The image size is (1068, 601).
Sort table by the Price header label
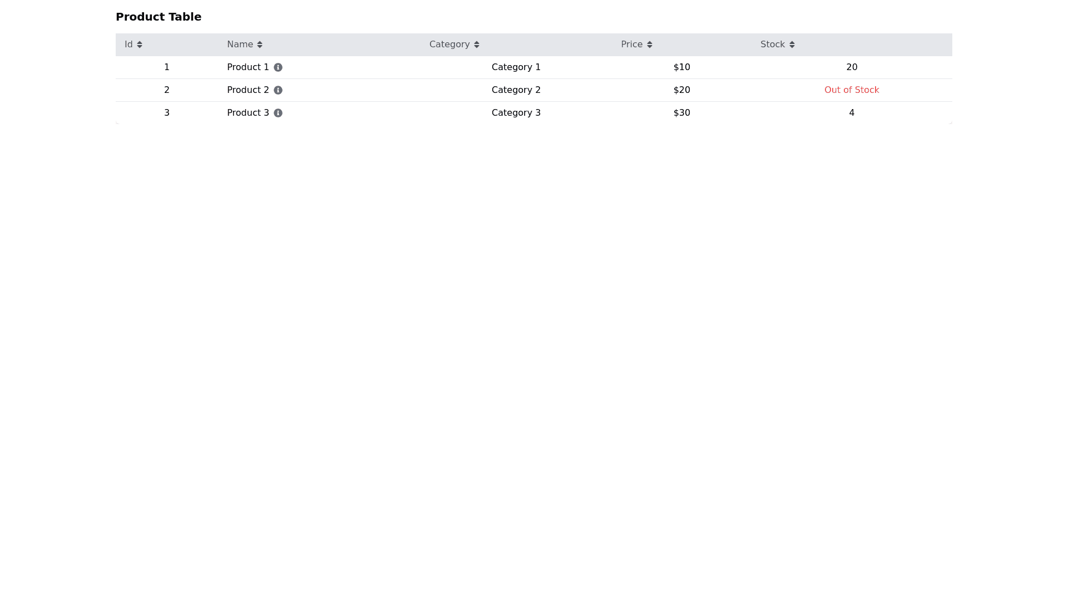(631, 45)
